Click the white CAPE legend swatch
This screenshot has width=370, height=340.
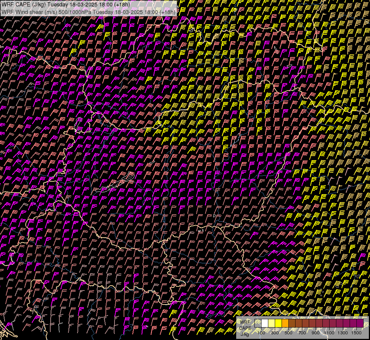coord(265,323)
